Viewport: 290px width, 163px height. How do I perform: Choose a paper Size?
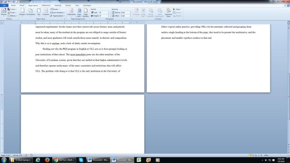coord(39,12)
